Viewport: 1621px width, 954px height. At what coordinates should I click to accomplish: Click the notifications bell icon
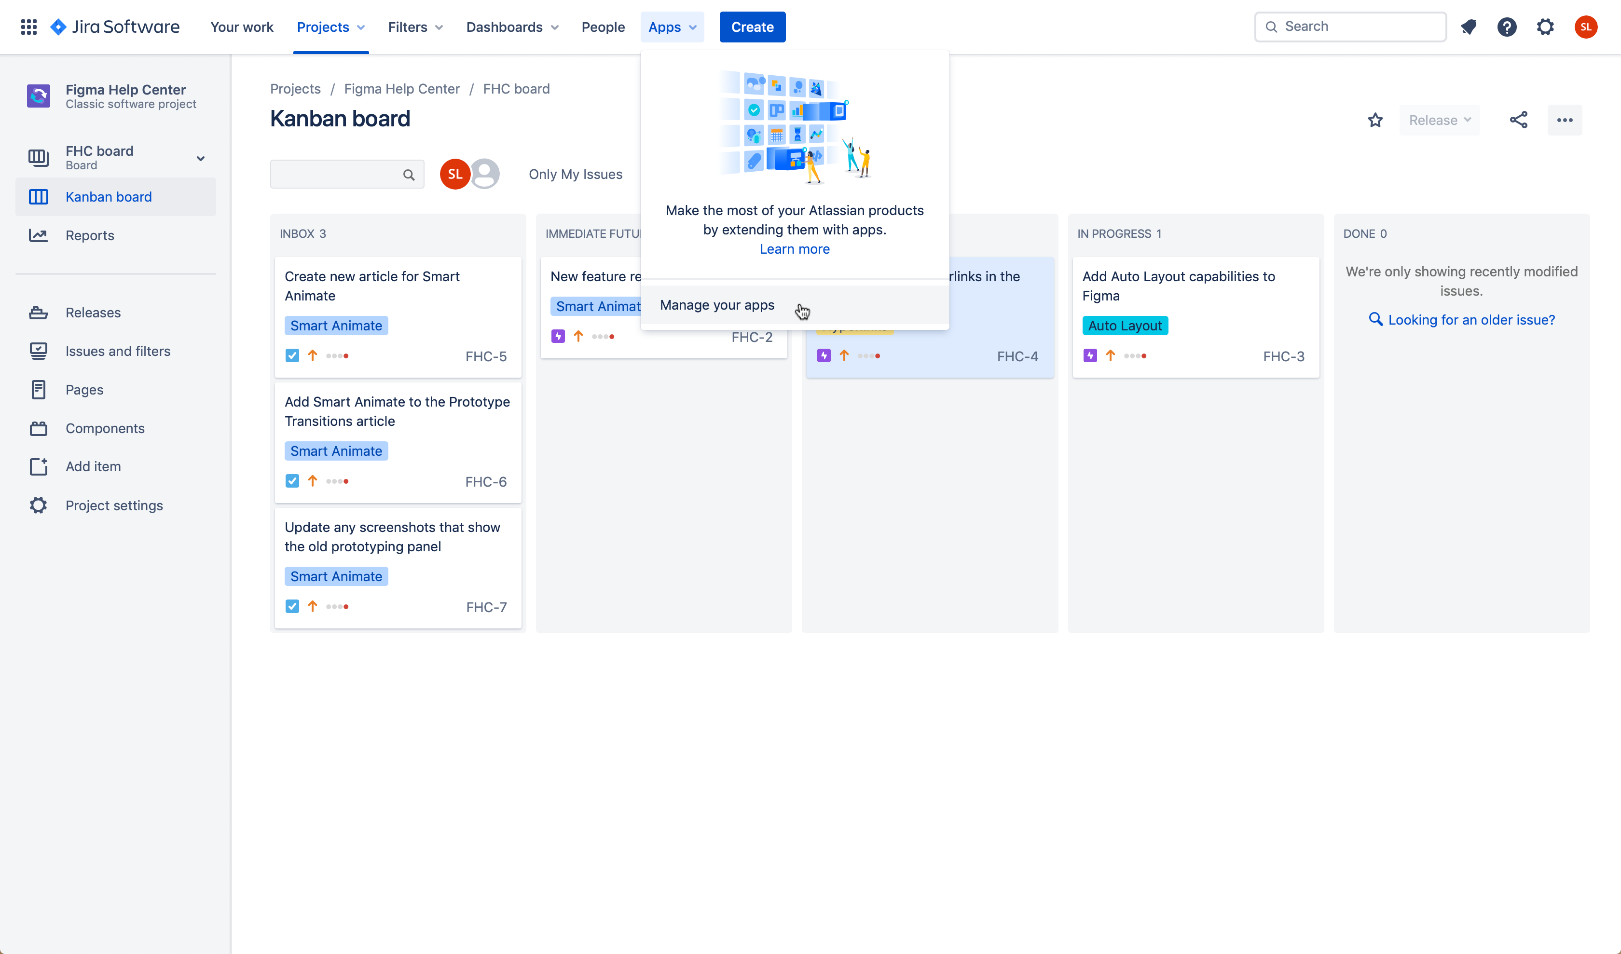(1469, 27)
